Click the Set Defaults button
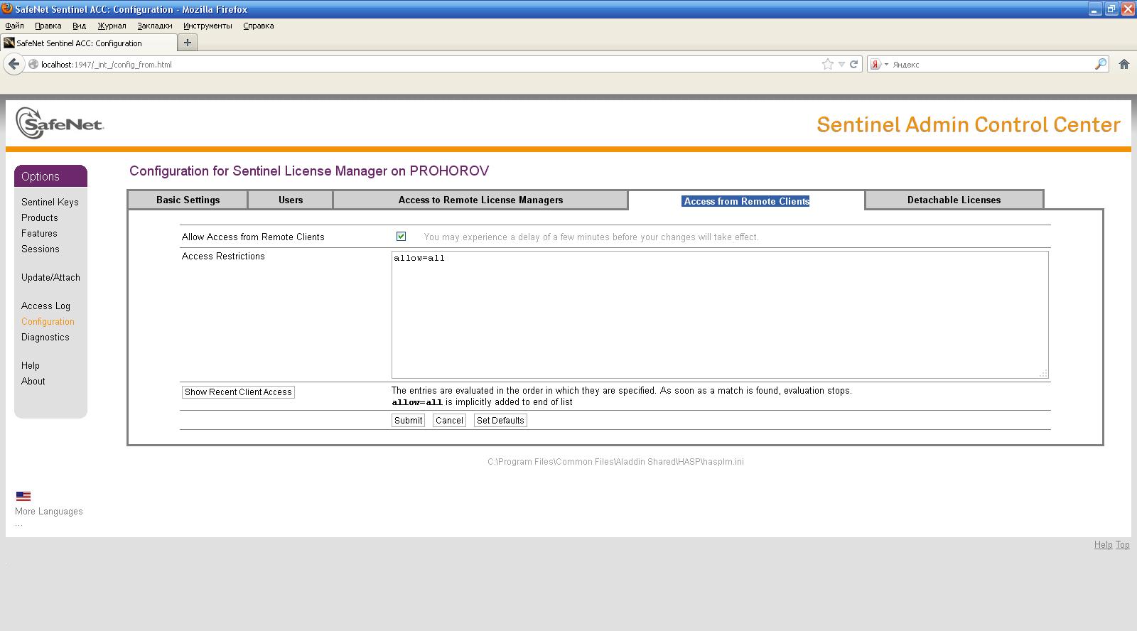The height and width of the screenshot is (631, 1137). click(x=500, y=421)
